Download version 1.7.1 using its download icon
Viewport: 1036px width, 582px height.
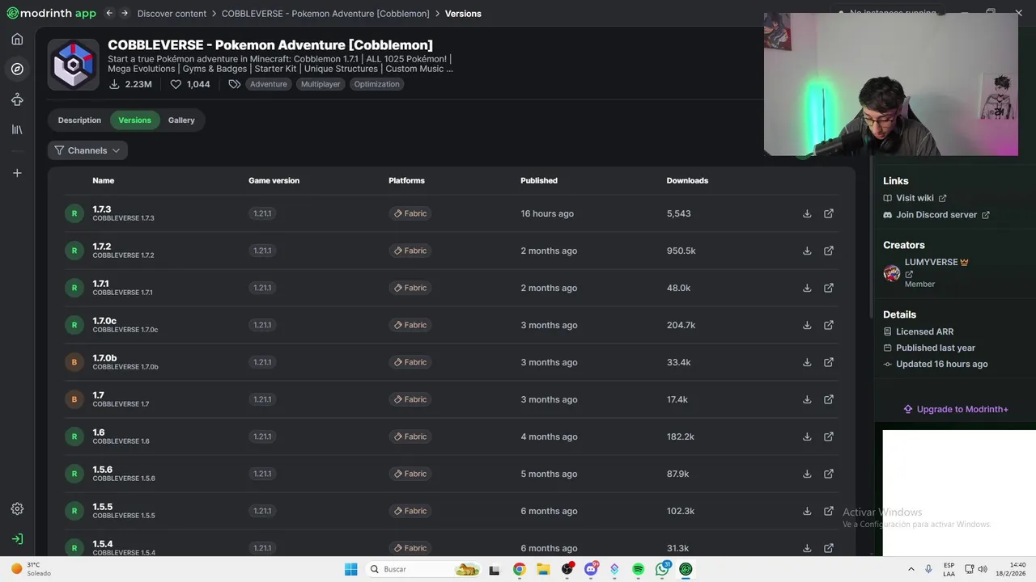tap(807, 288)
